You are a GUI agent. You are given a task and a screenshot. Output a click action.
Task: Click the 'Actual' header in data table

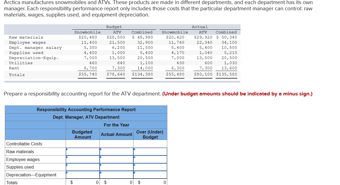click(200, 27)
